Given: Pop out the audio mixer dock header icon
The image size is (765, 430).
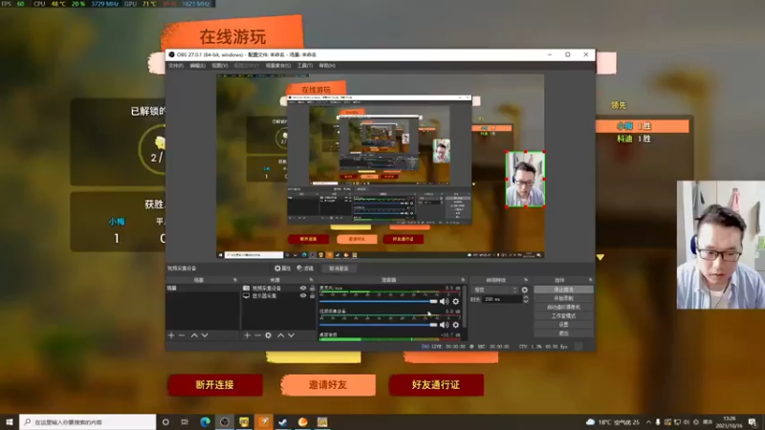Looking at the screenshot, I should click(x=463, y=280).
